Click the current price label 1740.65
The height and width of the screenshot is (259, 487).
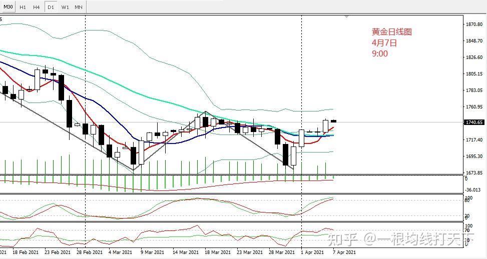[x=474, y=122]
